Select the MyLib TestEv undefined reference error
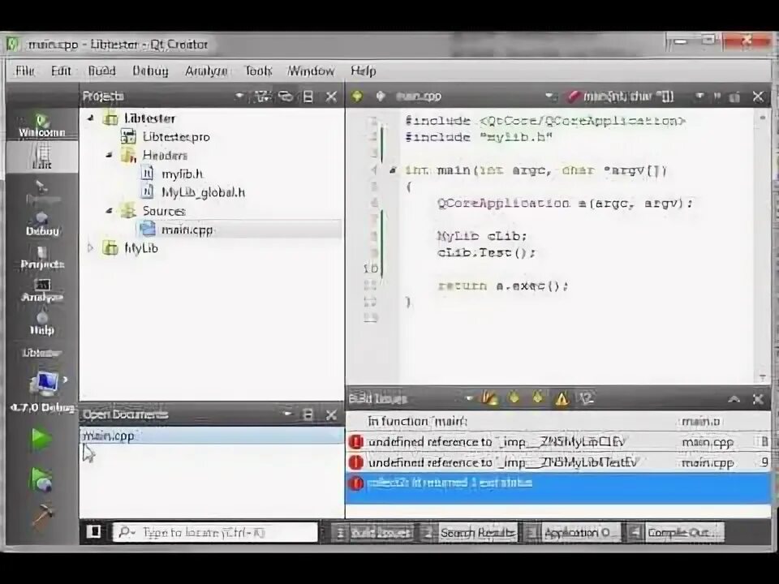Image resolution: width=779 pixels, height=584 pixels. click(558, 462)
